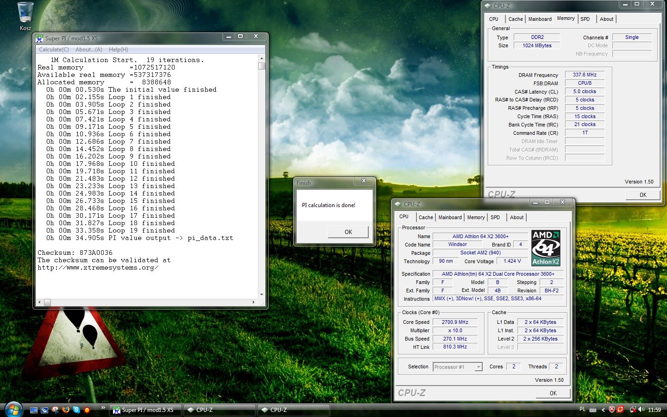Switch to the SPD tab in memory CPU-Z window
This screenshot has height=417, width=667.
585,19
